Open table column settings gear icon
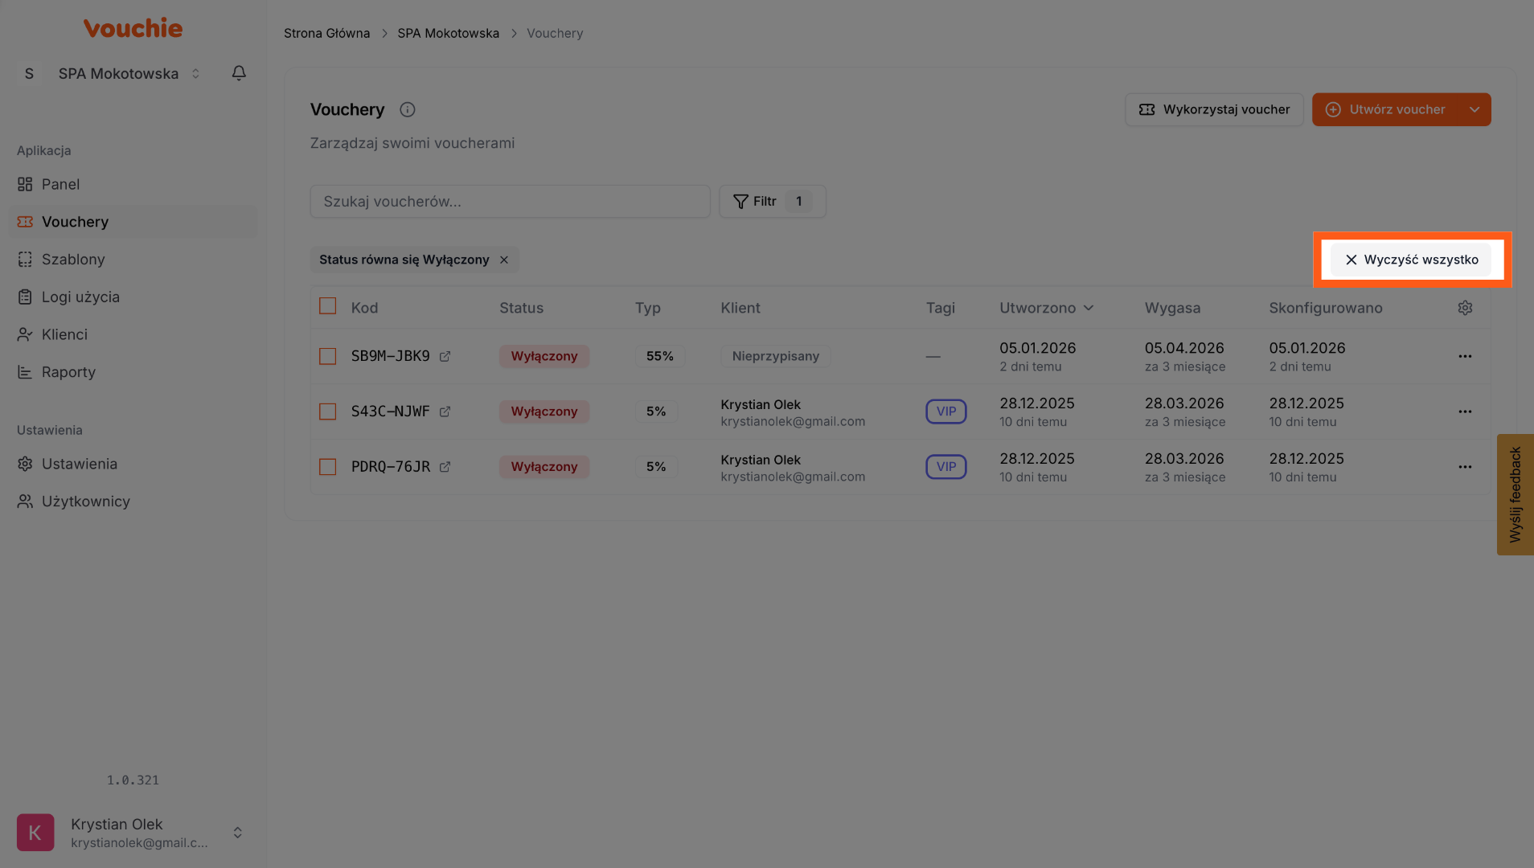The width and height of the screenshot is (1534, 868). coord(1465,308)
